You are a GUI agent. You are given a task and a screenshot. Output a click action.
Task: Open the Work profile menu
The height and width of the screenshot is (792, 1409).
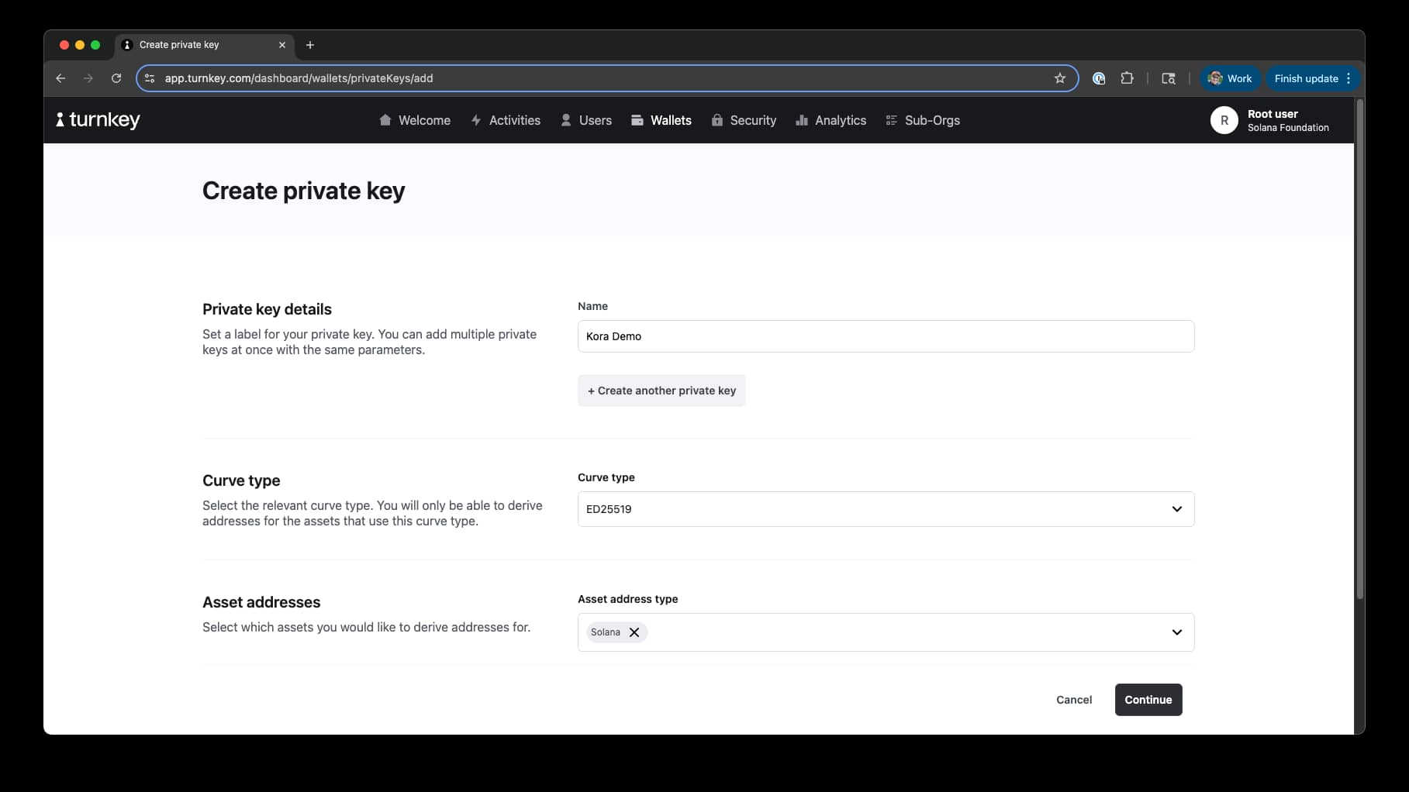[1230, 78]
